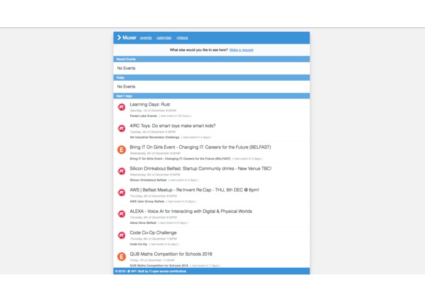Open 'AWS | Belfast Meetup - Re:Invent Re:Cap' title

click(x=194, y=190)
